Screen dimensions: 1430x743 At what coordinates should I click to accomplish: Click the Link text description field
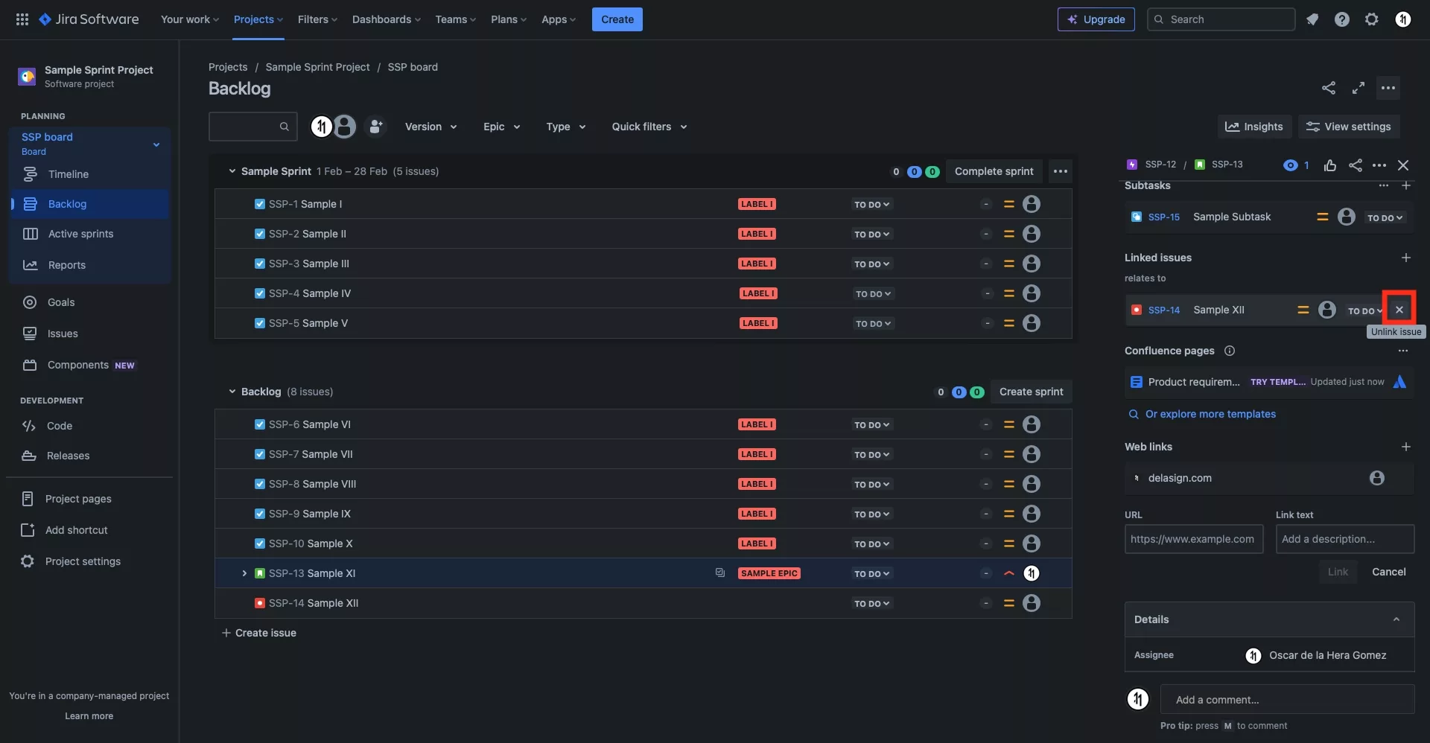1345,539
